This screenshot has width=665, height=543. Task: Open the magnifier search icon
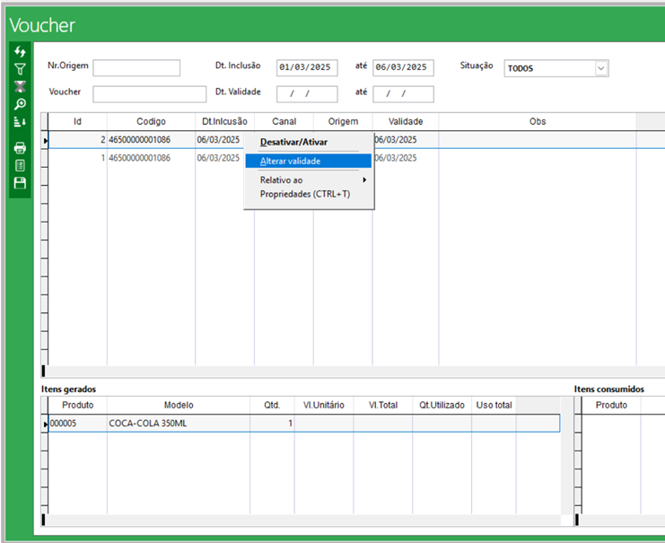coord(20,104)
